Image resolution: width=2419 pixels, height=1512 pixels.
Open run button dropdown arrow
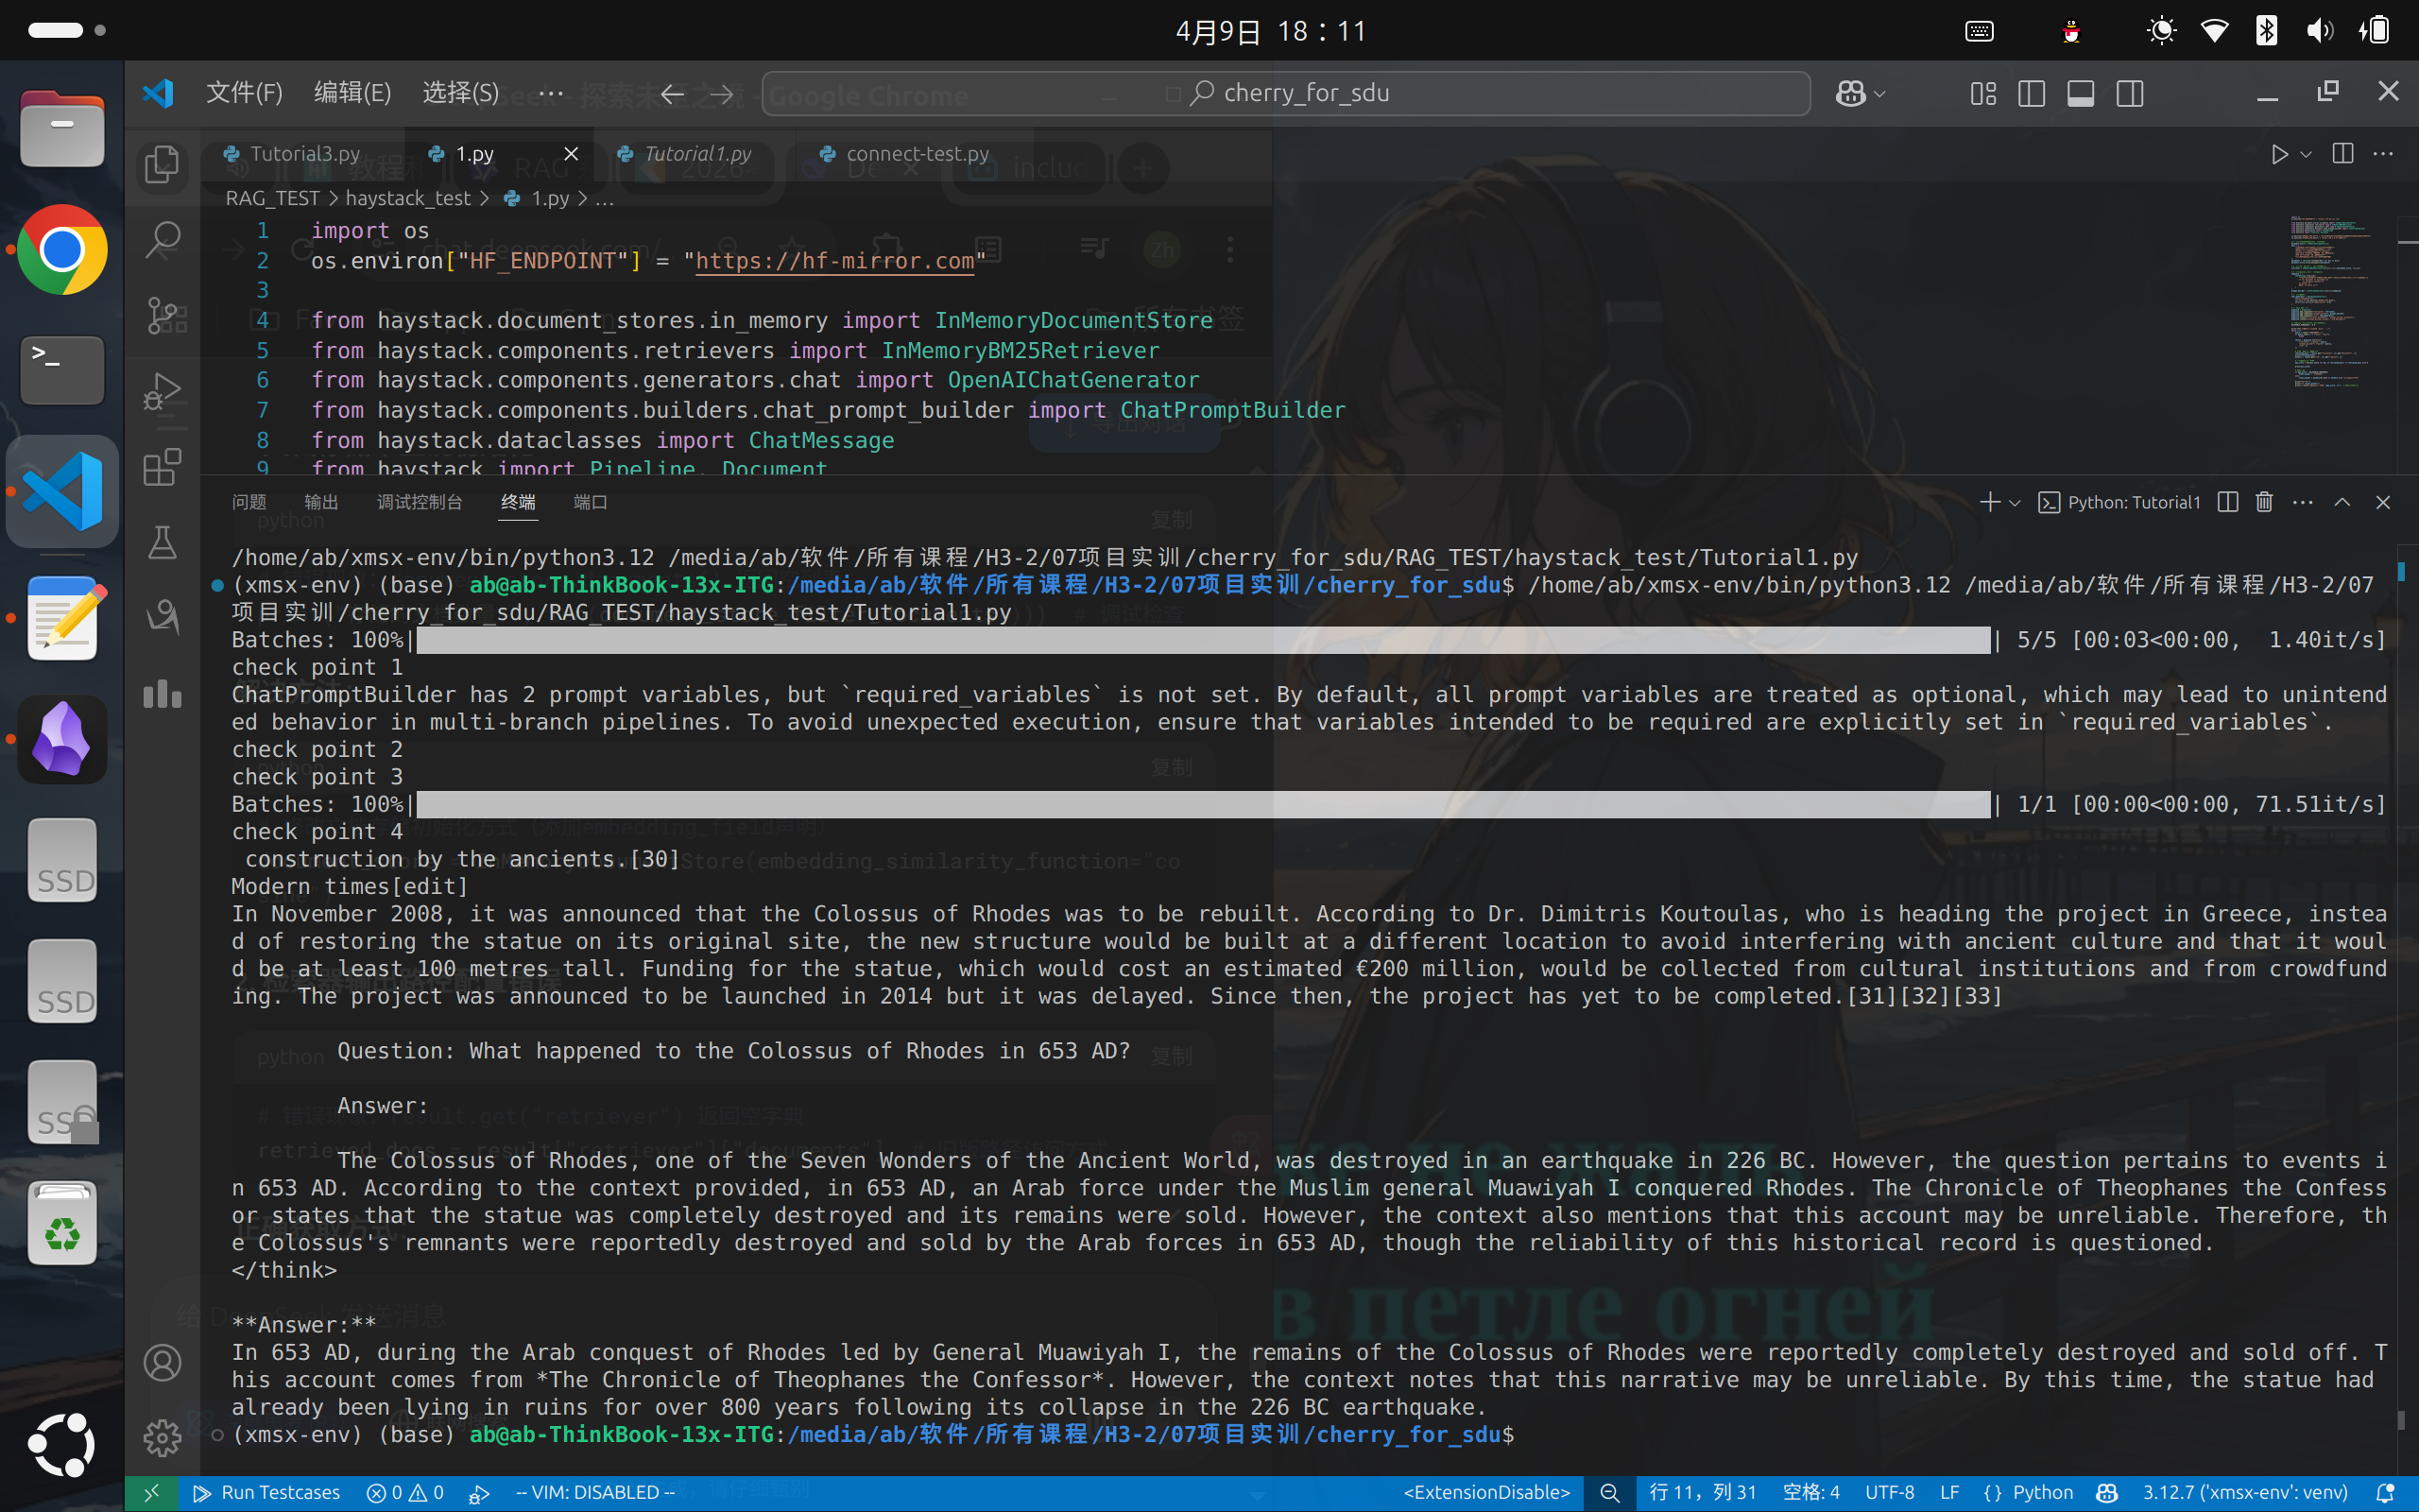tap(2306, 154)
